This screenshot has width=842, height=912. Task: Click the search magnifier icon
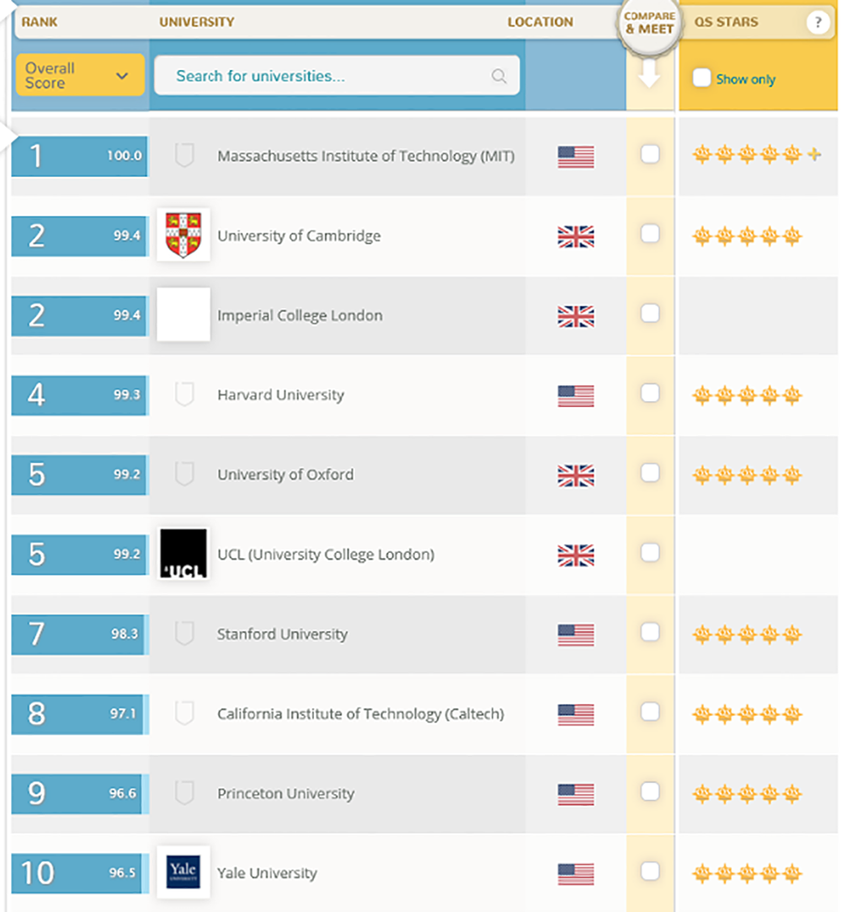498,76
